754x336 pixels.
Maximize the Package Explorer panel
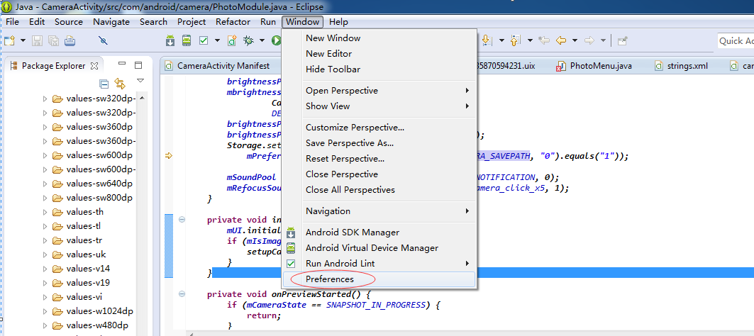138,65
